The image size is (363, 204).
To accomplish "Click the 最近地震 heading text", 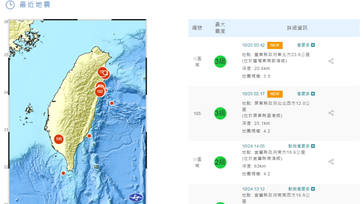I will [35, 5].
